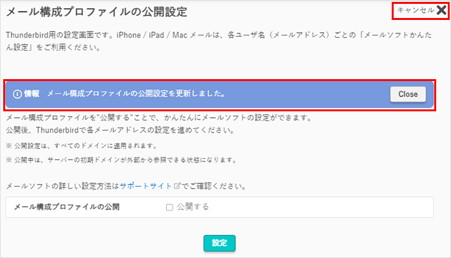The image size is (451, 258).
Task: Click the メールソフトの詳しい設定方法は text
Action: [62, 187]
